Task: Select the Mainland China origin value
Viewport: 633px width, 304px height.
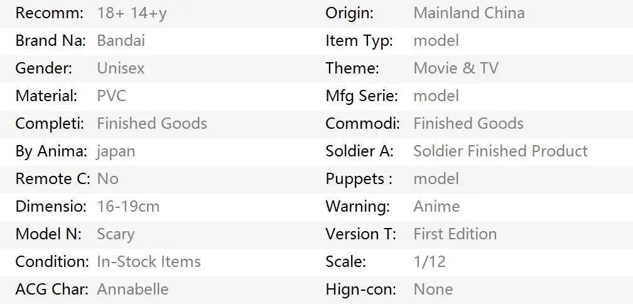Action: [468, 13]
